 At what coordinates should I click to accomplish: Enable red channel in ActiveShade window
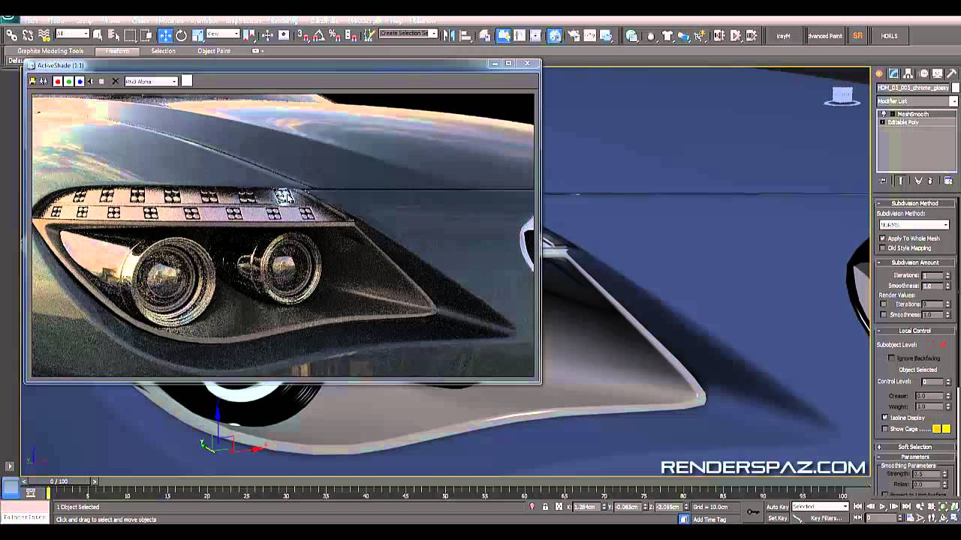point(57,81)
